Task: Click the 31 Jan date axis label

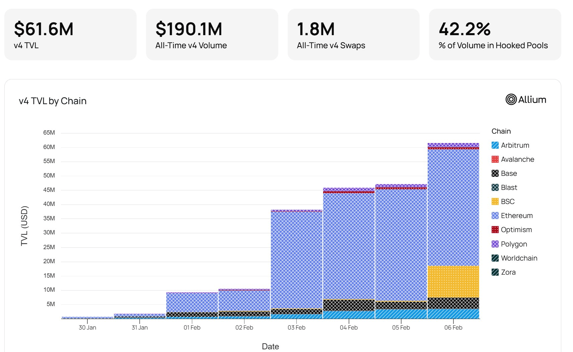Action: coord(140,328)
